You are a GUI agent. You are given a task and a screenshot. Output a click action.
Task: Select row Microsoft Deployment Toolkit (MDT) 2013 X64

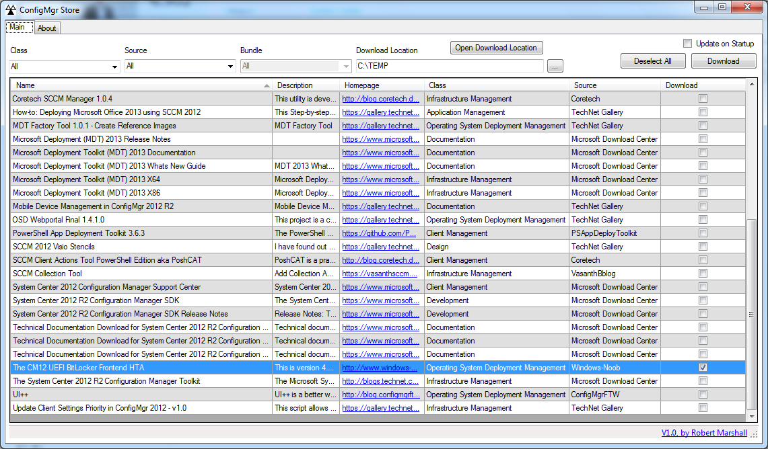pos(378,179)
